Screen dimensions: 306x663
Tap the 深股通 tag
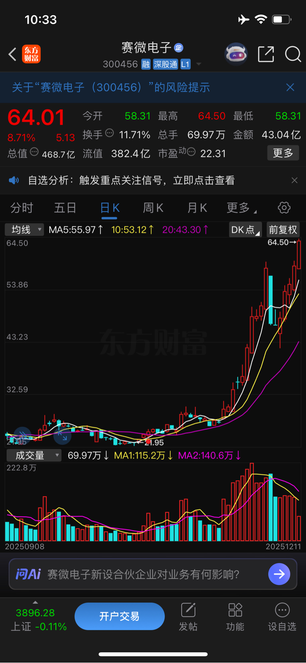point(165,64)
